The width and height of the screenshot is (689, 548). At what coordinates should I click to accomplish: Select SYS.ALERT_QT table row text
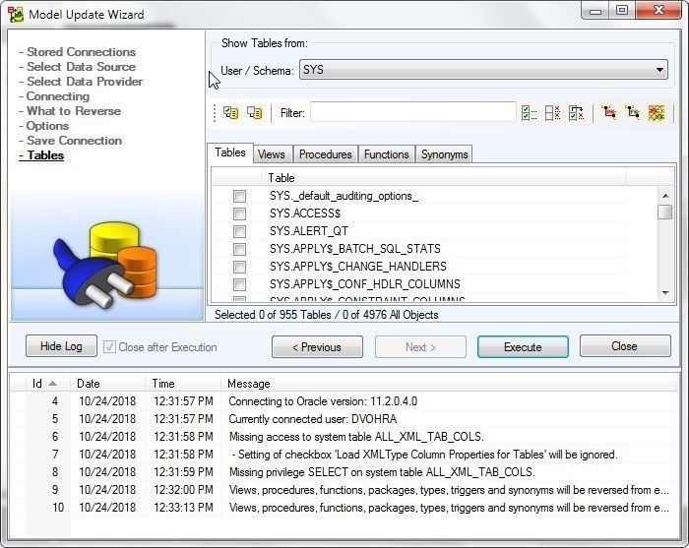pos(309,231)
